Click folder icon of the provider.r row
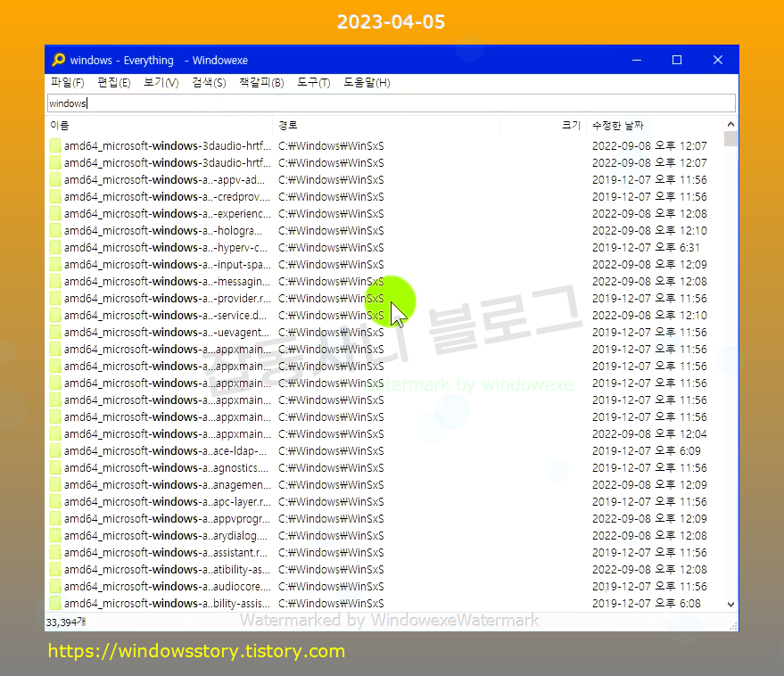784x676 pixels. (55, 299)
